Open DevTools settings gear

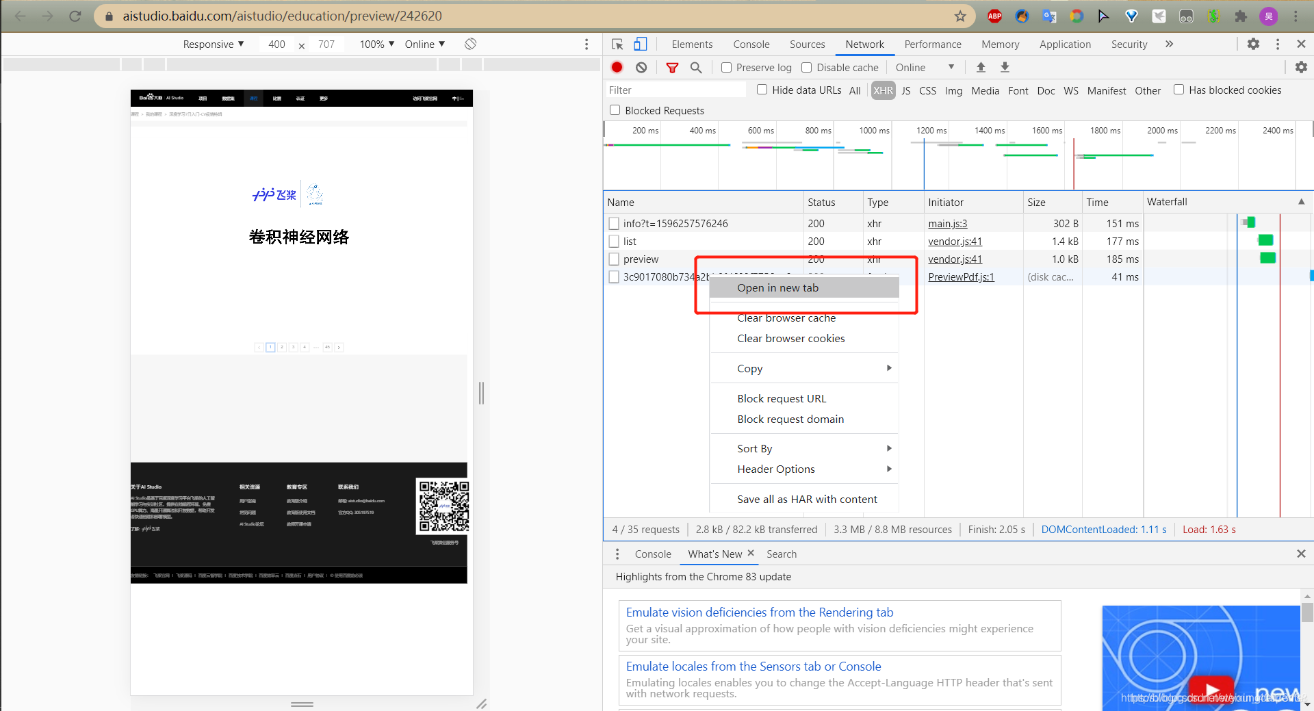(x=1253, y=44)
